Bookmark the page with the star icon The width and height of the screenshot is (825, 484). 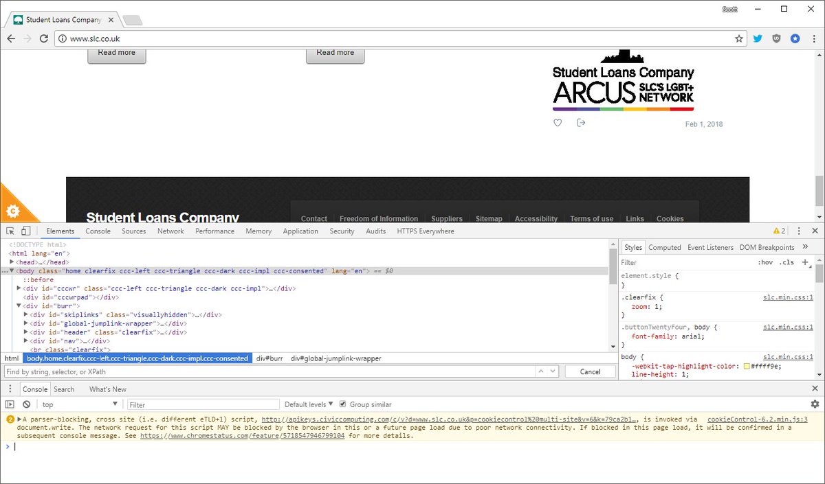point(739,39)
